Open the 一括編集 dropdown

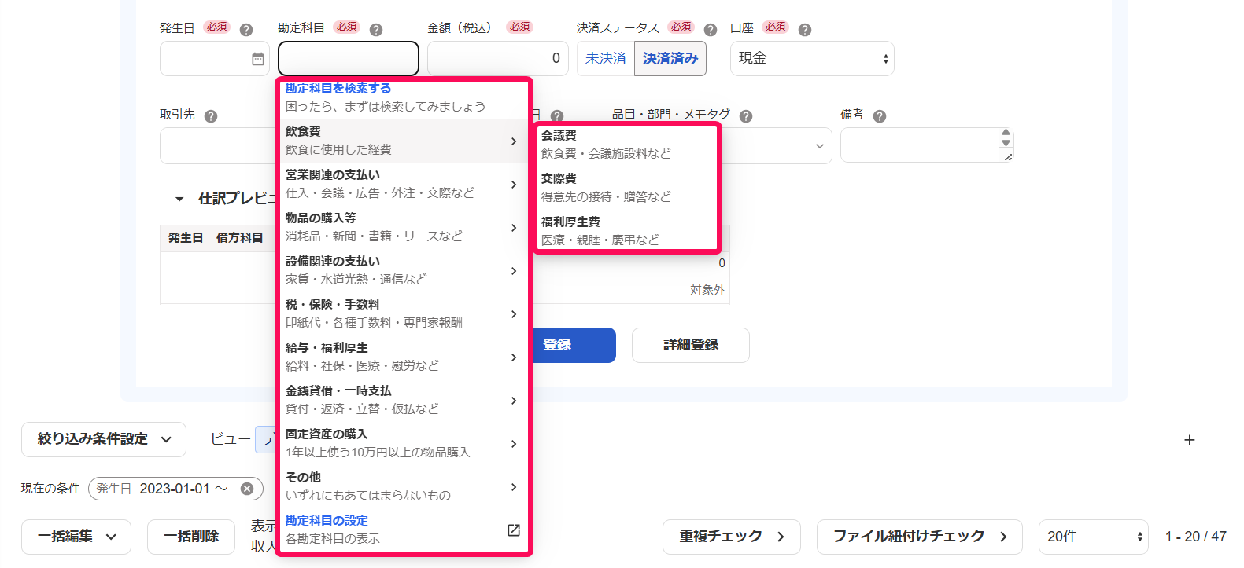(76, 537)
